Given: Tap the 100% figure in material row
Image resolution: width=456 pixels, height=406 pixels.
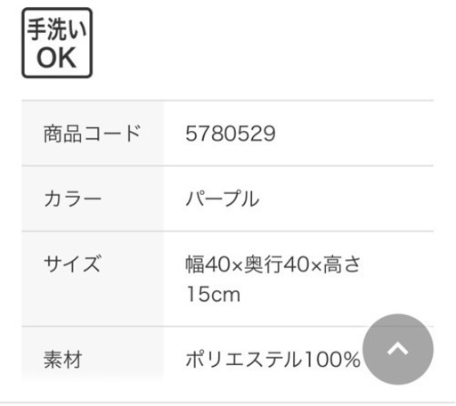Looking at the screenshot, I should click(332, 360).
